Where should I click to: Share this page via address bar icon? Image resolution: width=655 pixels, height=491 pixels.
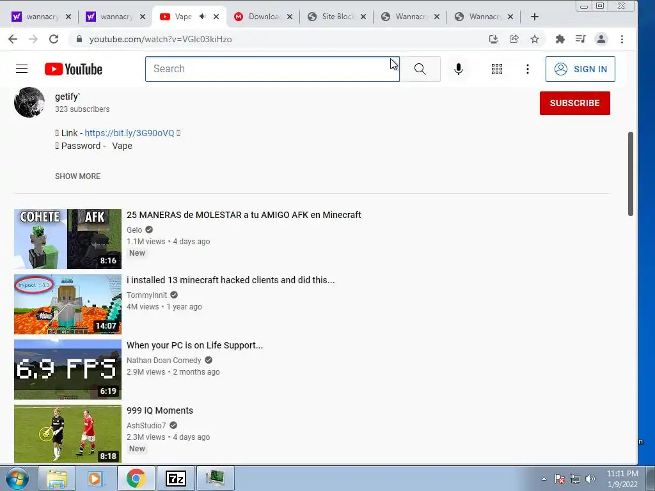(x=514, y=39)
